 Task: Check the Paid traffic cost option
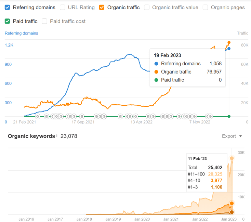pos(44,21)
